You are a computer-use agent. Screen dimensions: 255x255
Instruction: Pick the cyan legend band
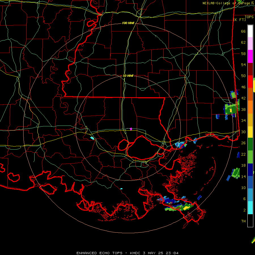(x=250, y=208)
